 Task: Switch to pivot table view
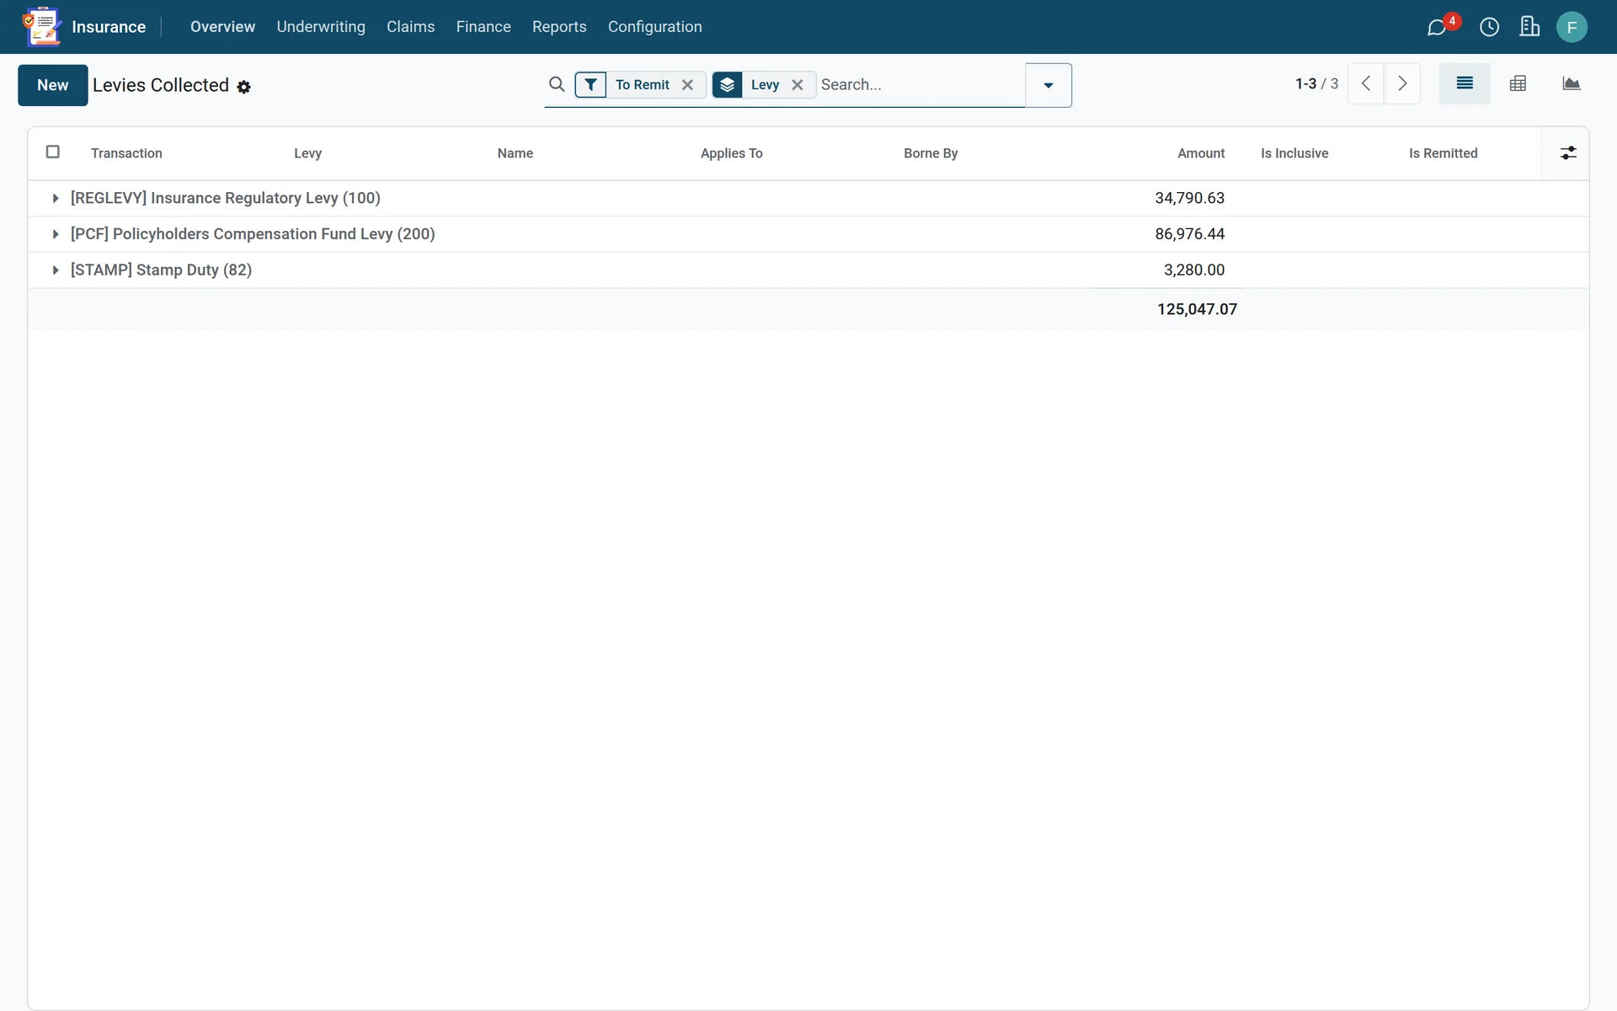click(1518, 83)
